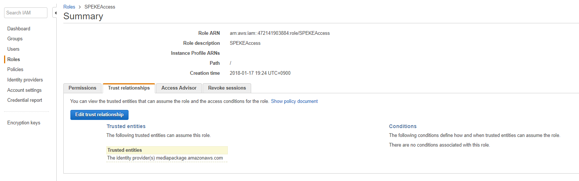
Task: Select Roles in the navigation
Action: point(14,59)
